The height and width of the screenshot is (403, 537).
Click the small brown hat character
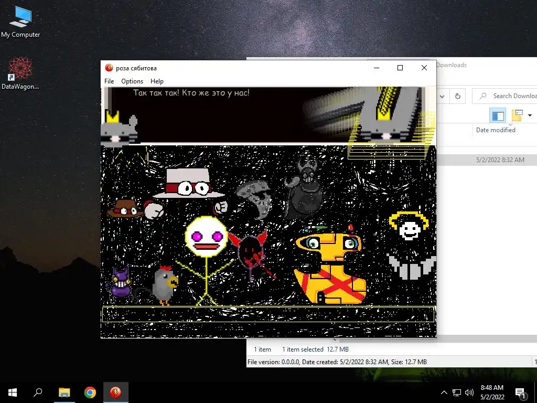point(125,208)
